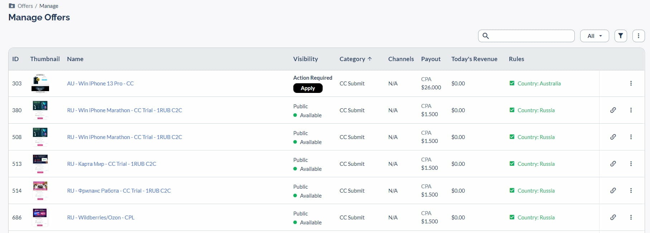The image size is (650, 233).
Task: Click Country: Australia rule checkbox
Action: pos(512,83)
